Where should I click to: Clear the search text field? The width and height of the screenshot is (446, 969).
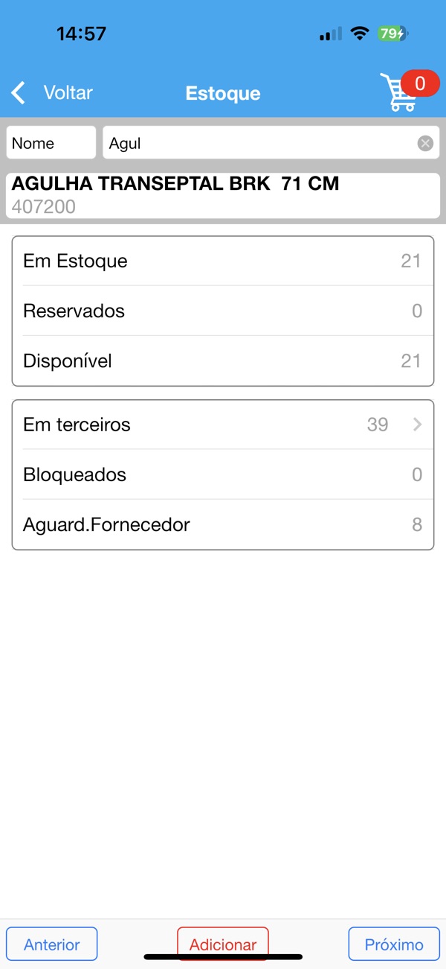[x=425, y=144]
